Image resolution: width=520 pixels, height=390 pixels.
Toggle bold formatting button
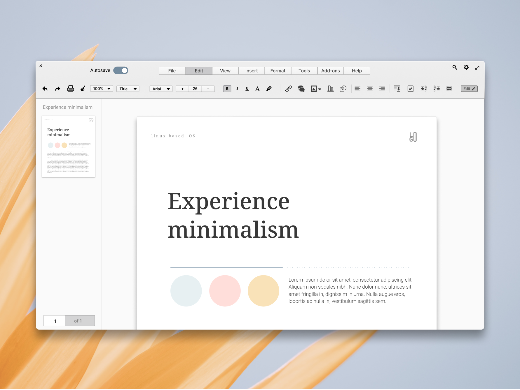pyautogui.click(x=227, y=89)
